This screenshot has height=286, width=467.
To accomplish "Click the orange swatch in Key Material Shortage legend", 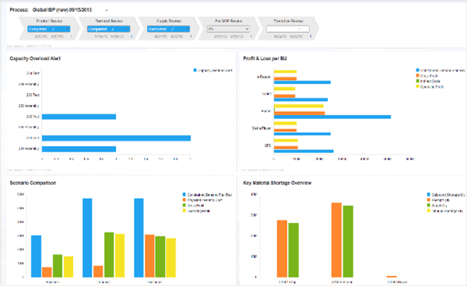I will click(429, 200).
